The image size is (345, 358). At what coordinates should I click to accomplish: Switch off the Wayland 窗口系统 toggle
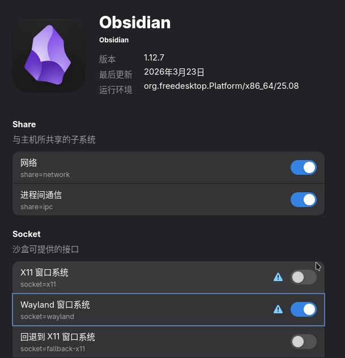[x=304, y=309]
